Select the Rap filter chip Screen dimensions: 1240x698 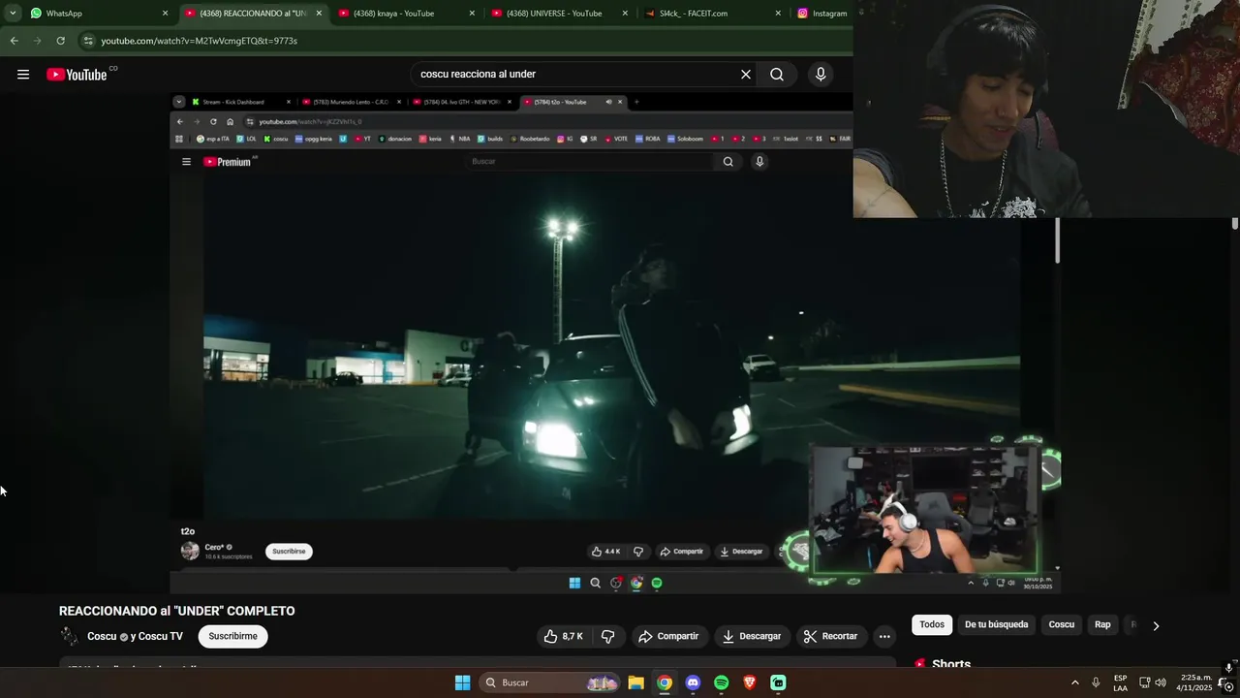[x=1102, y=624]
